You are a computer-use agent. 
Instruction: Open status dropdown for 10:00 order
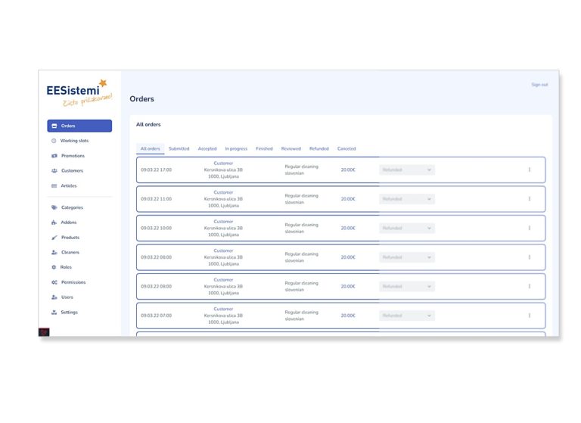tap(406, 228)
